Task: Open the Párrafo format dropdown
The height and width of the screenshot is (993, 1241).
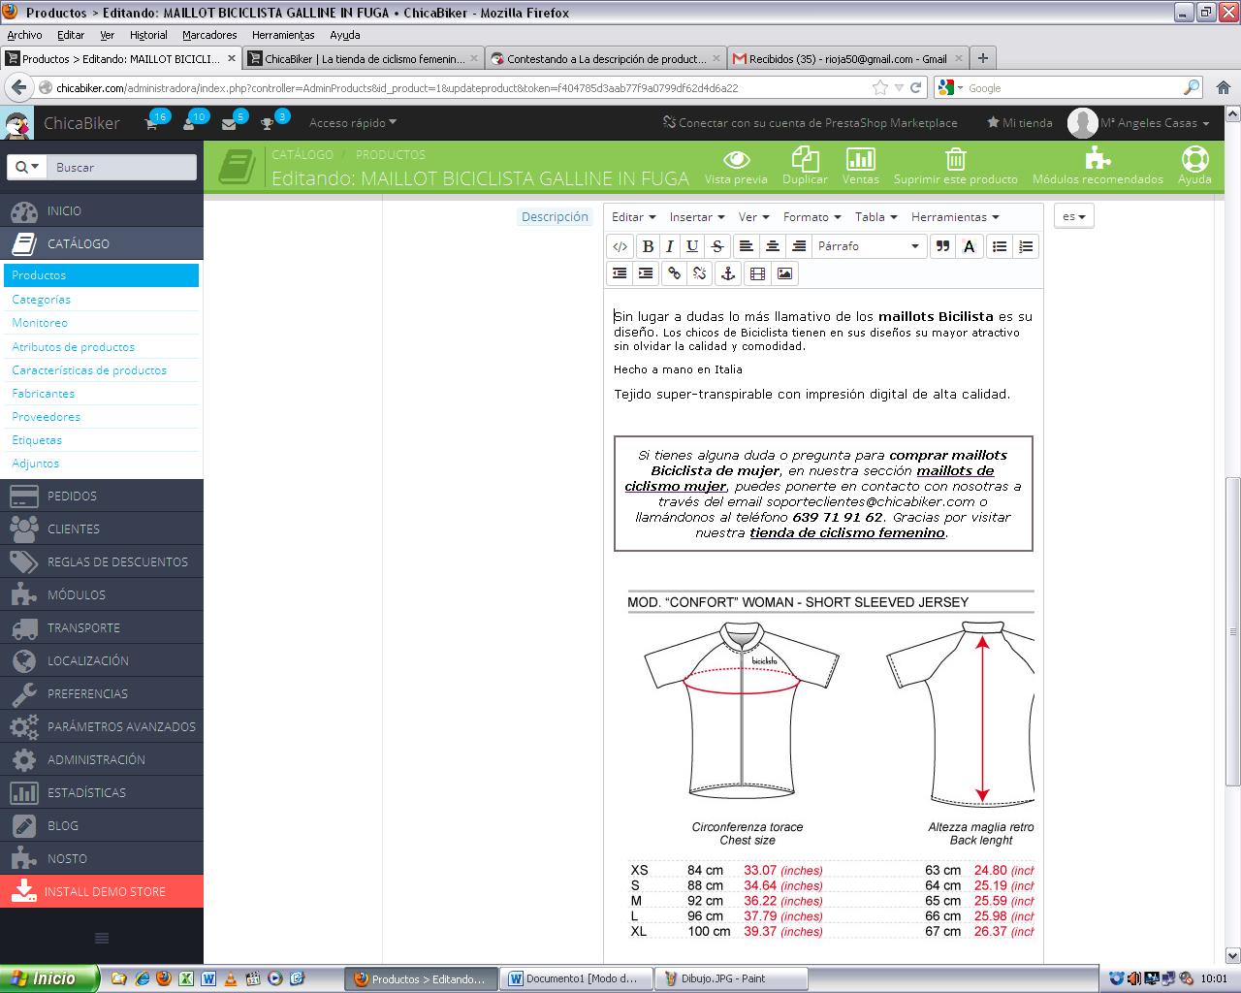Action: pos(868,246)
